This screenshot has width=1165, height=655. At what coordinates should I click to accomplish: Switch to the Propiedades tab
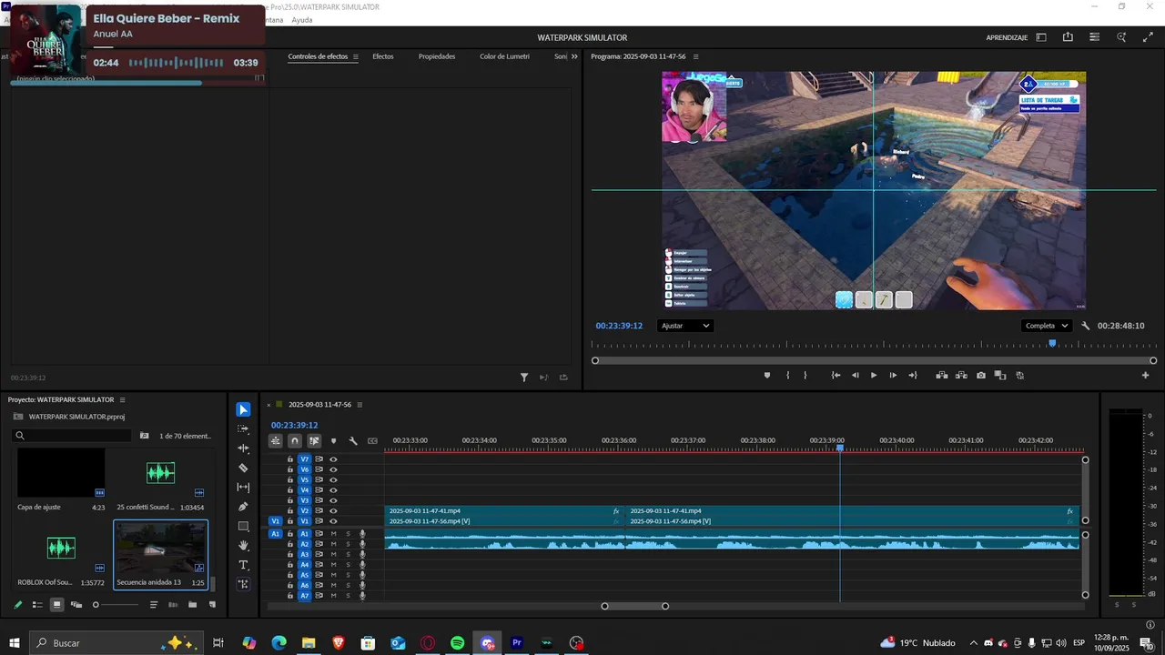point(437,56)
